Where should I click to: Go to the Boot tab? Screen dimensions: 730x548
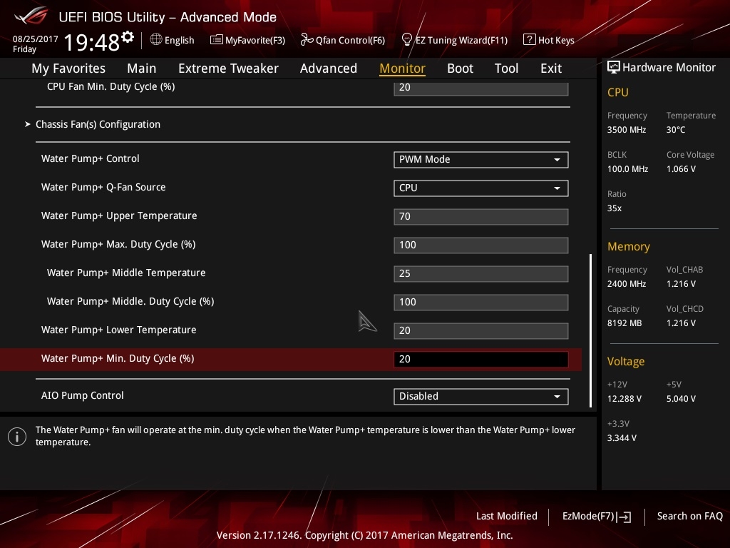[460, 68]
